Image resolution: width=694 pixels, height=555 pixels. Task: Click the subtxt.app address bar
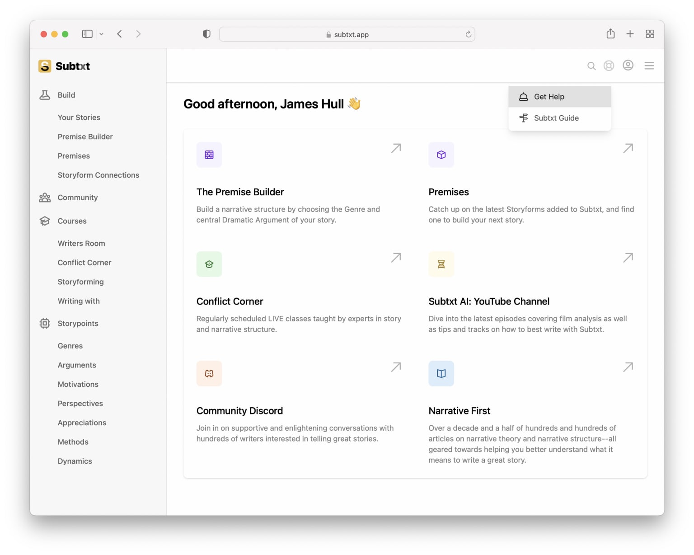tap(347, 34)
